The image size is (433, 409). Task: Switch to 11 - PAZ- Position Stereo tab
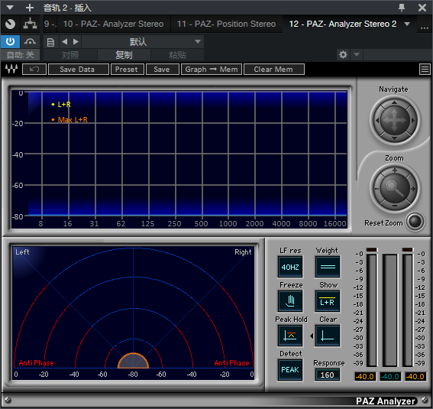226,24
